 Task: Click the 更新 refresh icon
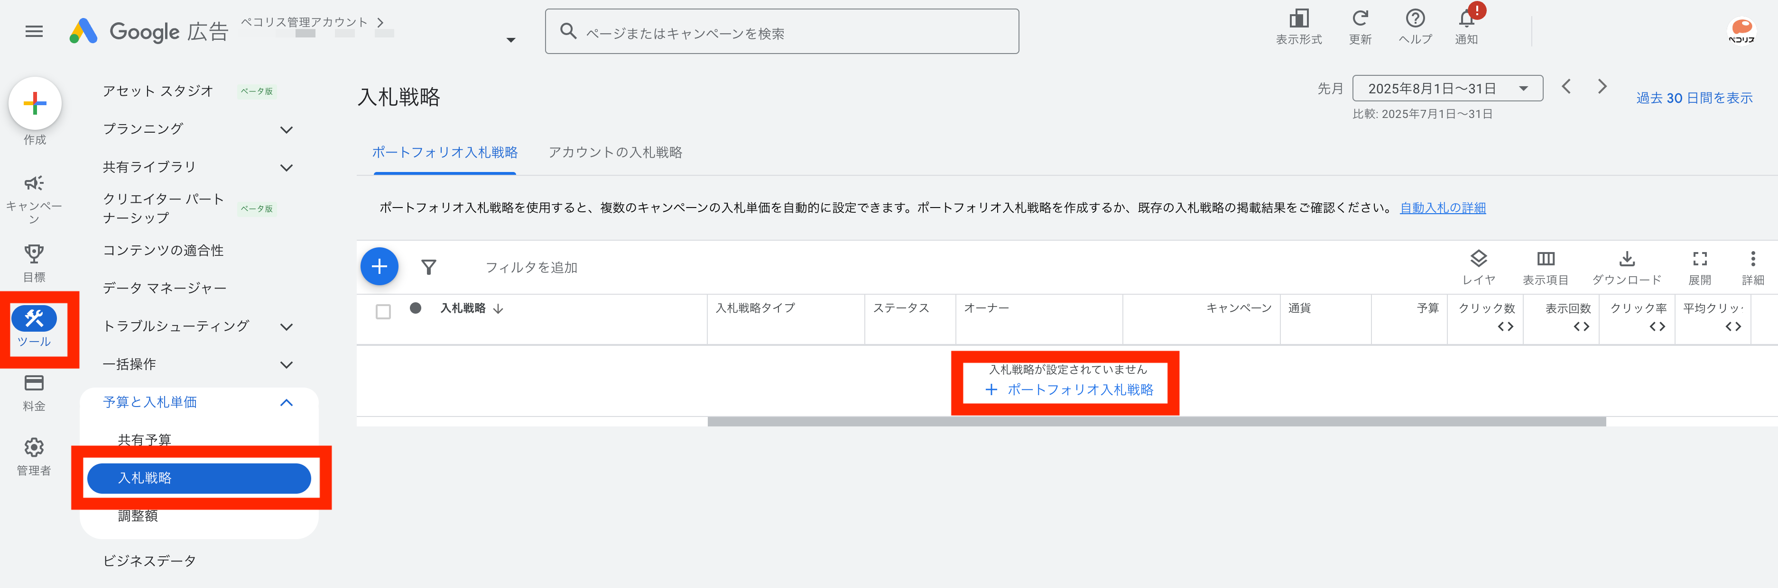tap(1360, 19)
